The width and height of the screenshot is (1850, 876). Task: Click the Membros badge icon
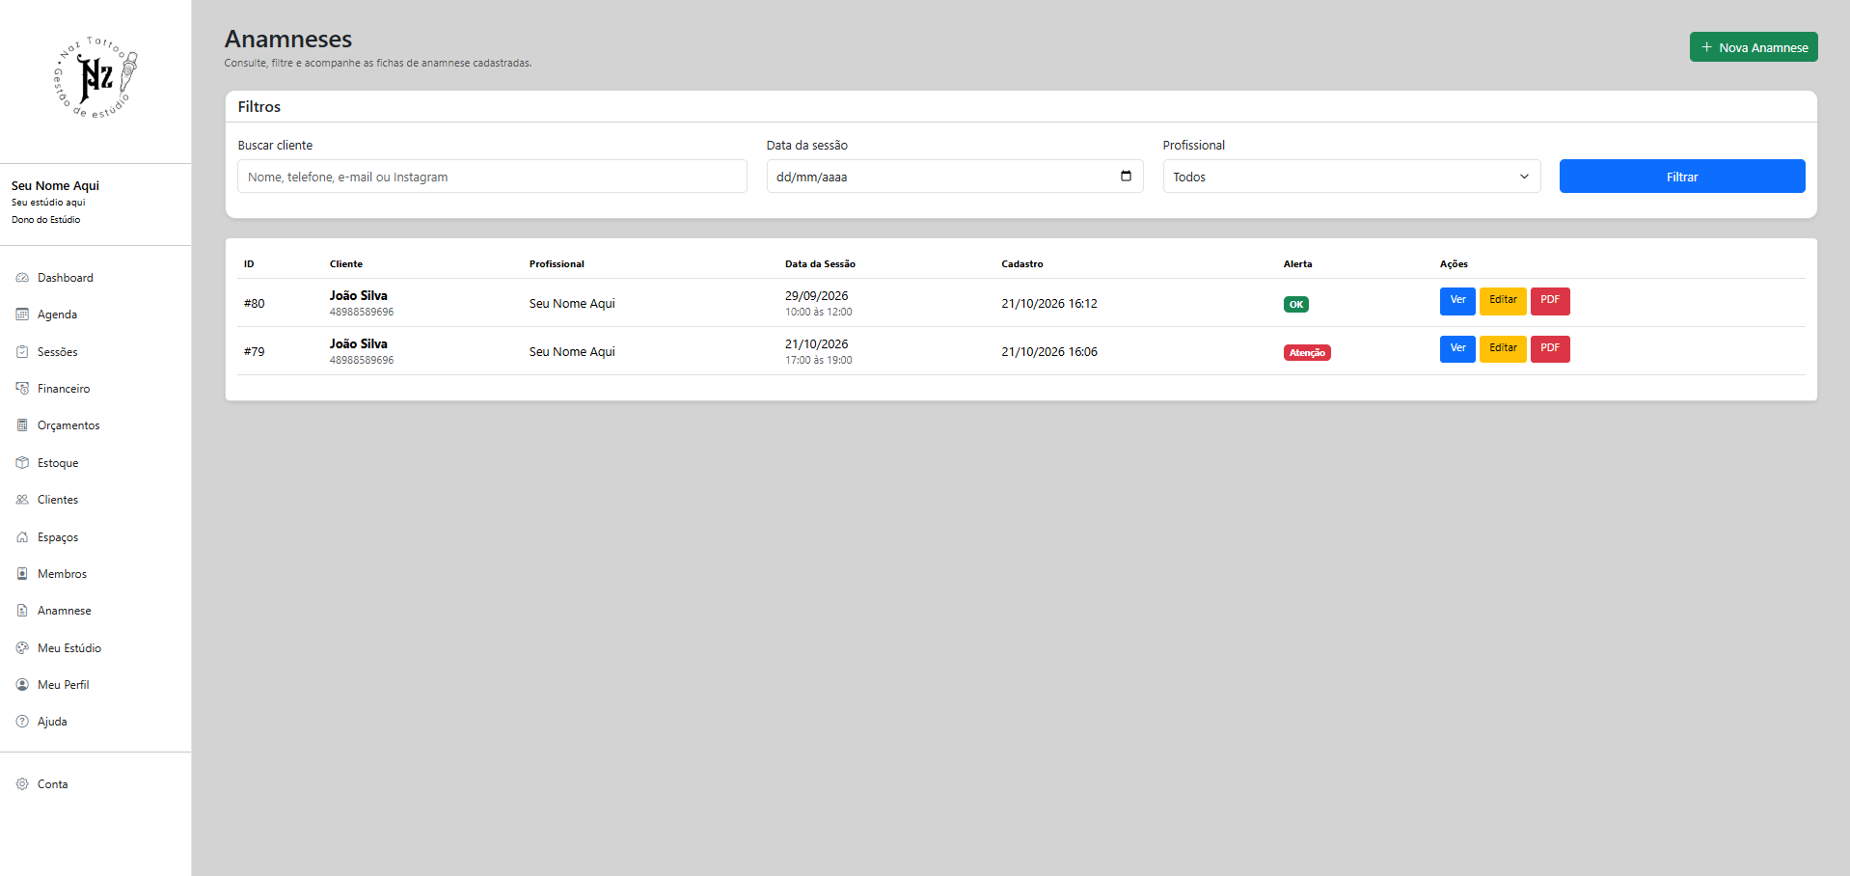point(22,574)
